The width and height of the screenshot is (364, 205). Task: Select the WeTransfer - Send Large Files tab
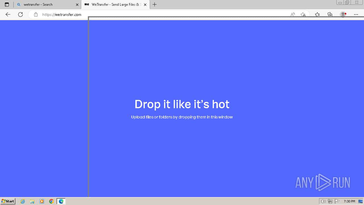115,5
